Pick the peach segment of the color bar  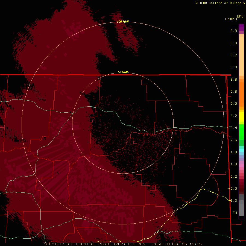click(241, 56)
